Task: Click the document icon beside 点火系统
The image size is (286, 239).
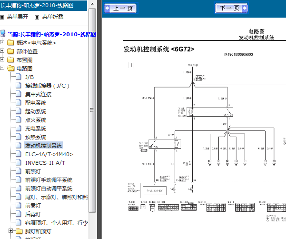Action: pos(19,119)
